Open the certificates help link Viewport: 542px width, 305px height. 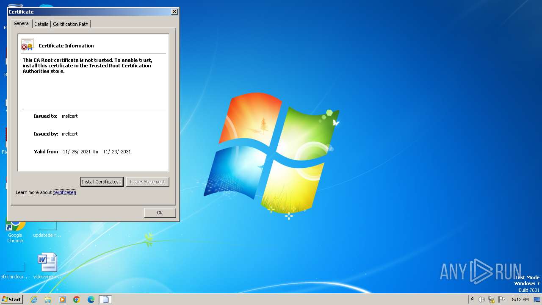(x=64, y=192)
